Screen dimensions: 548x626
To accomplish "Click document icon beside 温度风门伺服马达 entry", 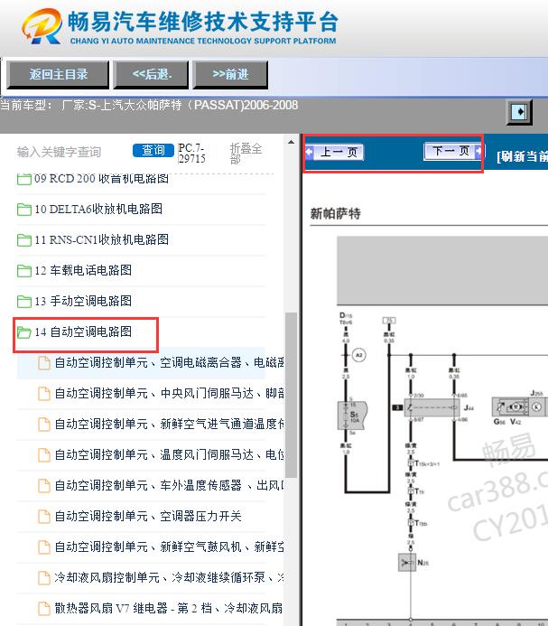I will coord(44,455).
